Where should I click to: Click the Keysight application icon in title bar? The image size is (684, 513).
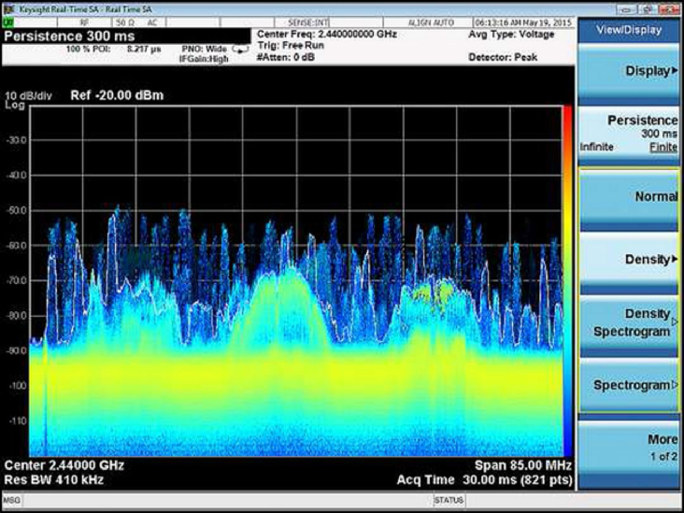point(9,9)
